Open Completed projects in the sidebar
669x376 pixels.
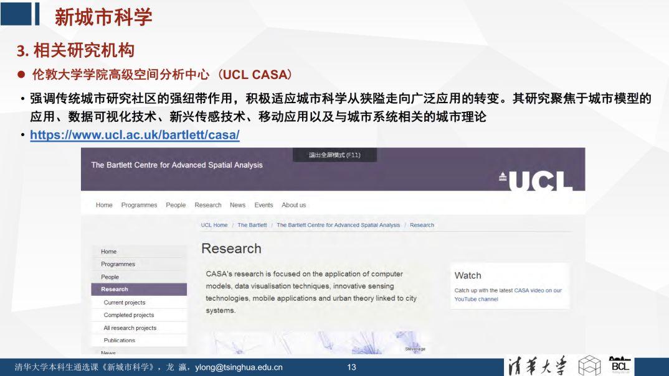click(139, 315)
